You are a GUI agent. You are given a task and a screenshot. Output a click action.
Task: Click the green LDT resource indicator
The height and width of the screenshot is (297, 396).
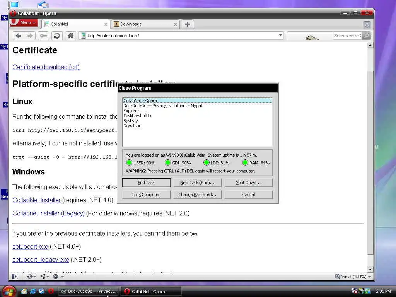207,163
